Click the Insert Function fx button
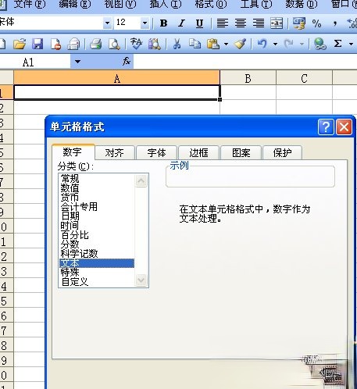Viewport: 357px width, 389px height. pos(127,62)
